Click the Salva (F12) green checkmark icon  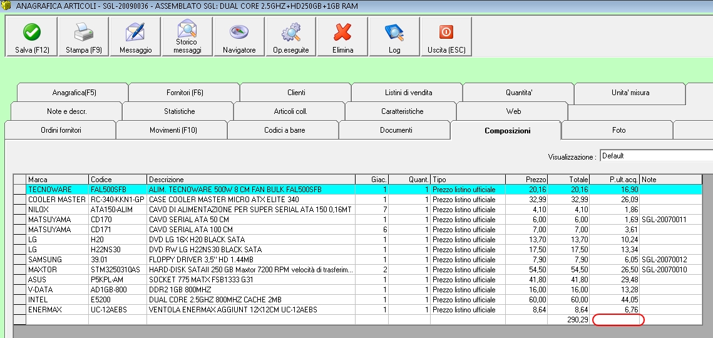click(31, 33)
